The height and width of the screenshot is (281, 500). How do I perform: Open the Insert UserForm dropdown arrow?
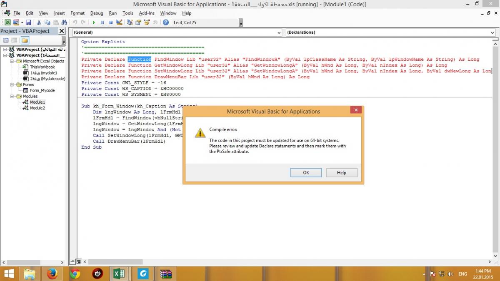click(x=21, y=22)
